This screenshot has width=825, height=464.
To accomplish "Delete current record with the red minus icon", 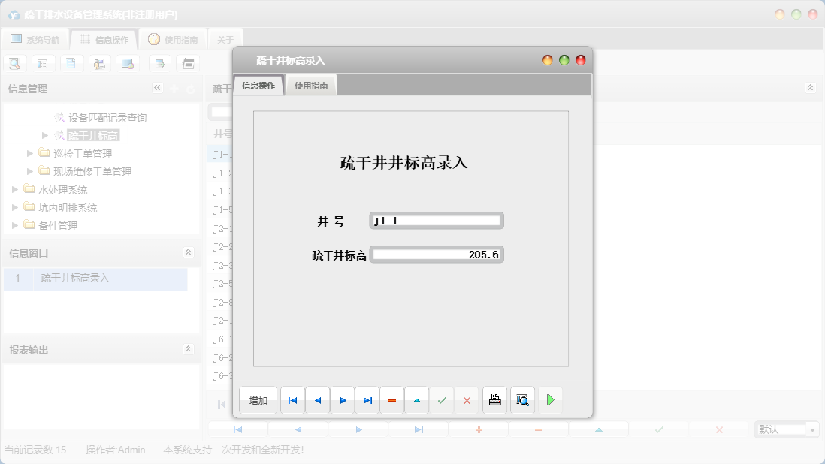I will [x=392, y=400].
